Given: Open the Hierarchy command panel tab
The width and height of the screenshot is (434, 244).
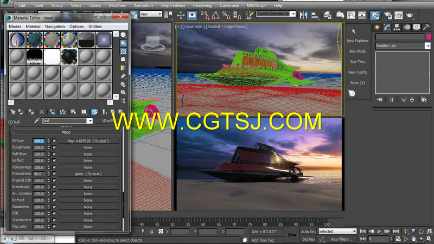Looking at the screenshot, I should tap(397, 27).
